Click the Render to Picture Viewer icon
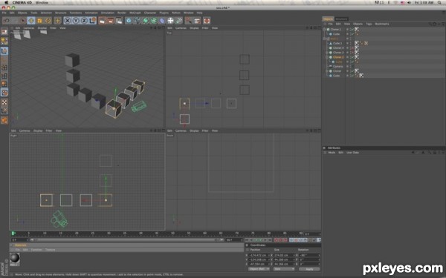The width and height of the screenshot is (446, 278). pyautogui.click(x=110, y=21)
